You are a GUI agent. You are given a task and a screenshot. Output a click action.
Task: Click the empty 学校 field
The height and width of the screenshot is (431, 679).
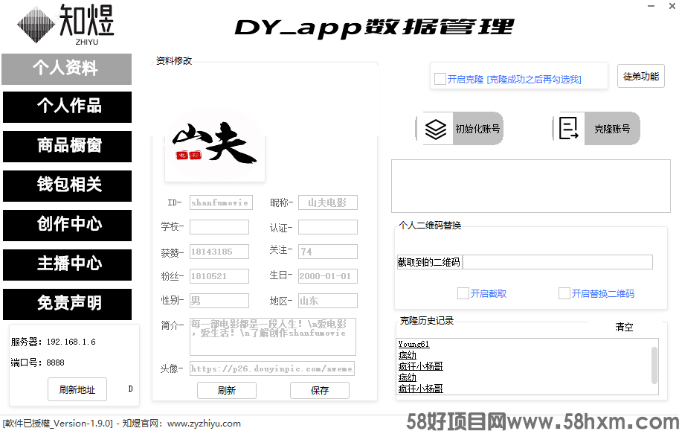click(x=219, y=227)
